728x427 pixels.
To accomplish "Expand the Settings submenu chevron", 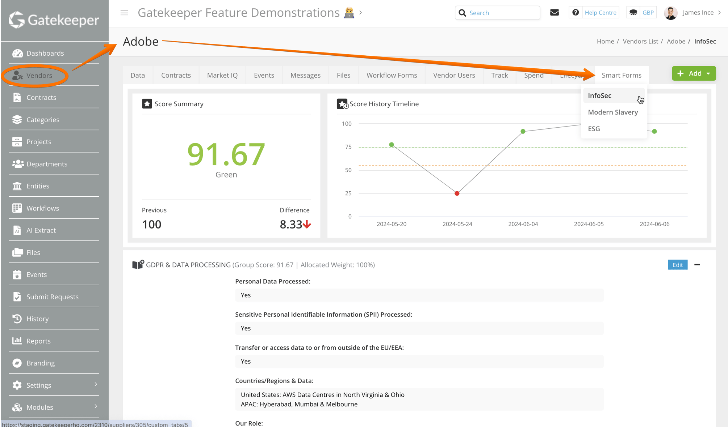I will click(96, 384).
